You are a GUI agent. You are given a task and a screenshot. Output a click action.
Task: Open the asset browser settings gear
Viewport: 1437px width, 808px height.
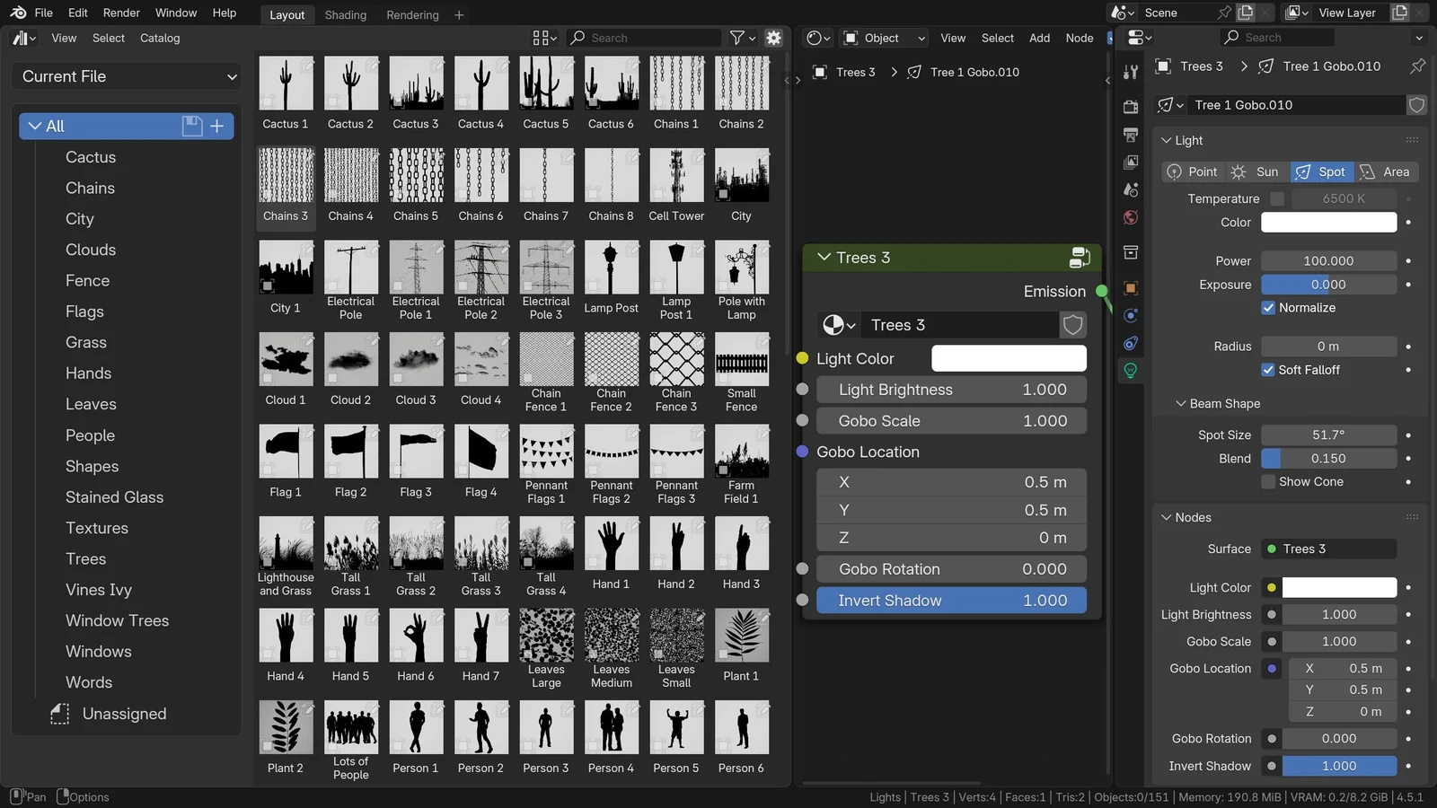[772, 38]
